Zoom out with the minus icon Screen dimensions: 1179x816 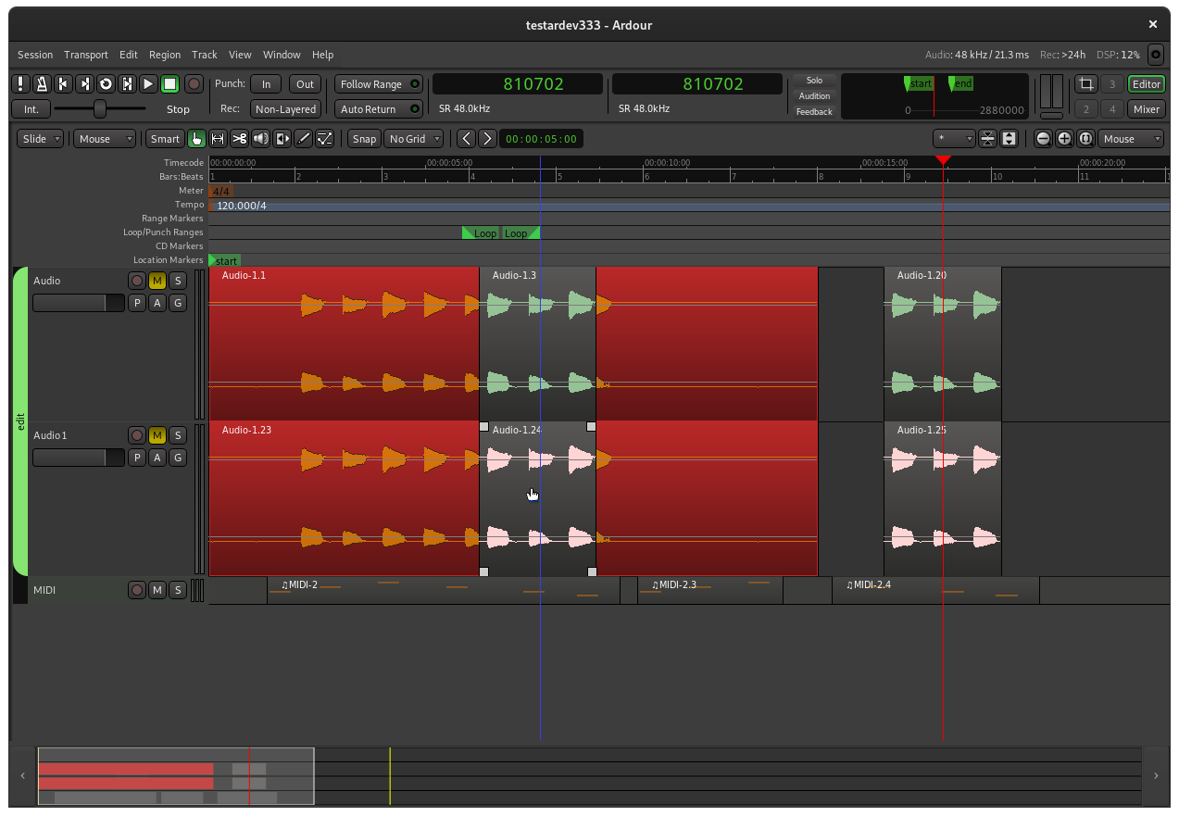point(1044,139)
